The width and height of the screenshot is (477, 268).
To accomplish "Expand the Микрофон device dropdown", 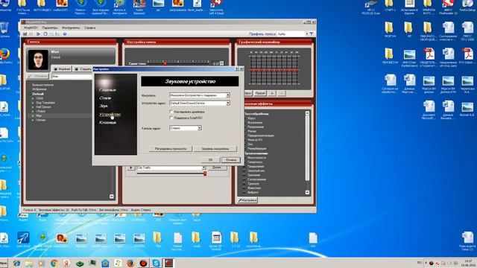I will [x=228, y=95].
